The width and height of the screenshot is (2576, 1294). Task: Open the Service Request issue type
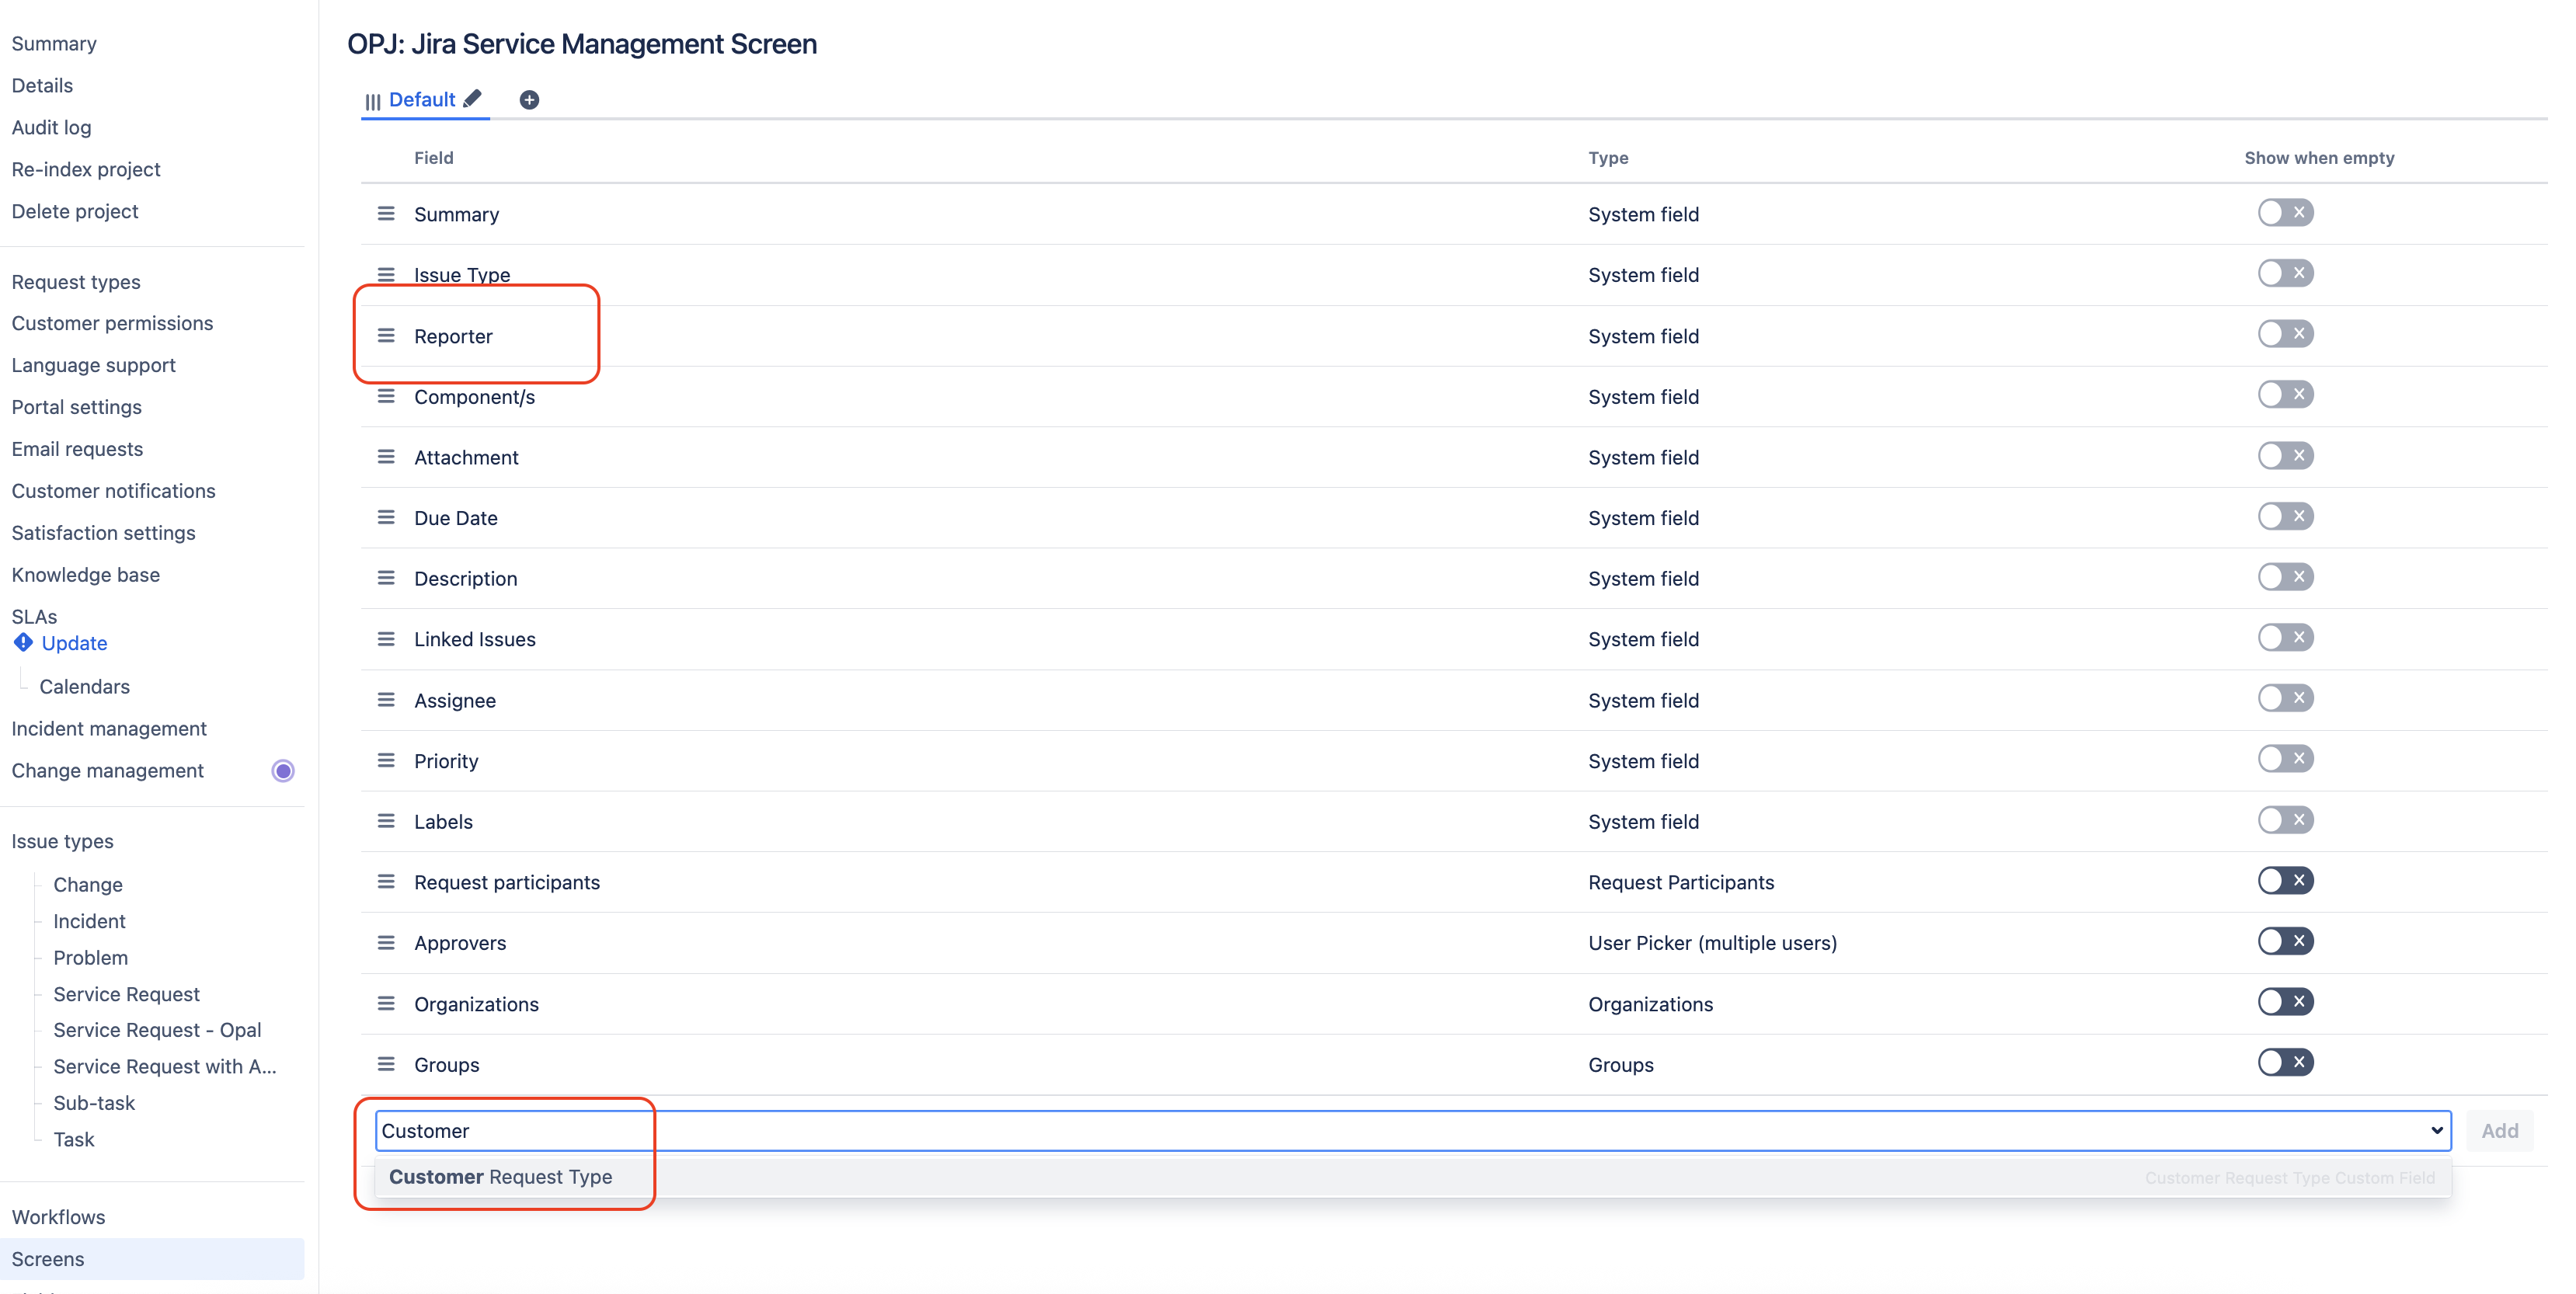(x=126, y=994)
